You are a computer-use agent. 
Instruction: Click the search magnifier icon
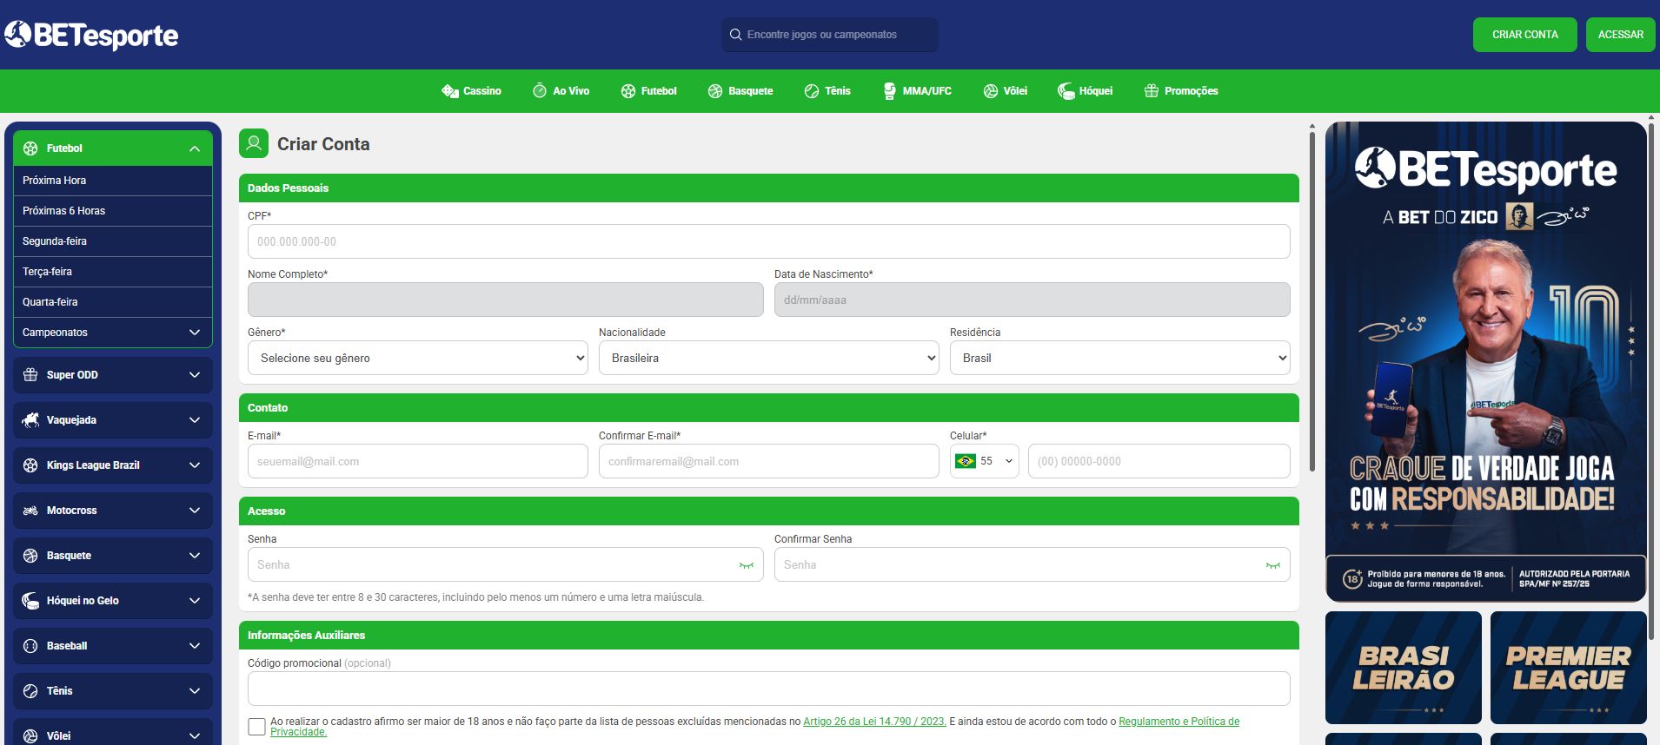[x=735, y=35]
